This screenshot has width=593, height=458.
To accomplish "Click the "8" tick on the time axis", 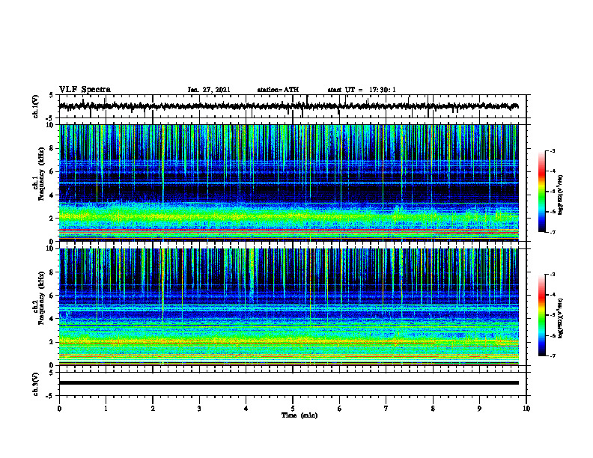I will click(x=433, y=409).
